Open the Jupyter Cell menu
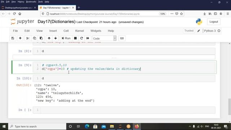Screen dimensions: 231x130 (x=66, y=31)
